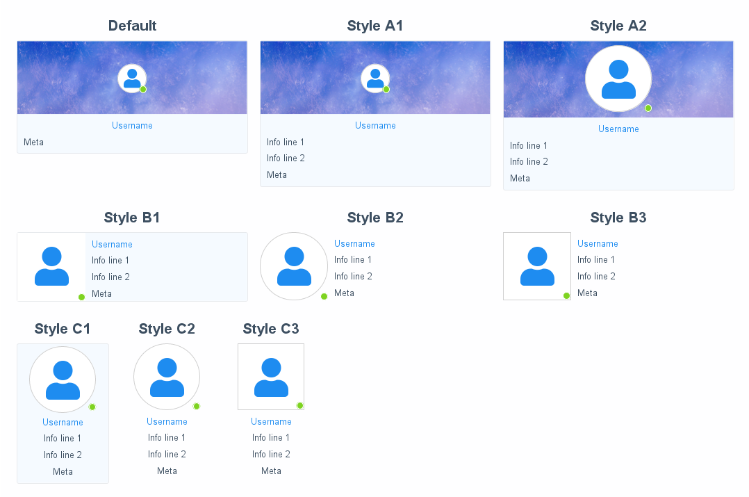Viewport: 749px width, 497px height.
Task: Click the user avatar in Style B1 card
Action: (51, 266)
